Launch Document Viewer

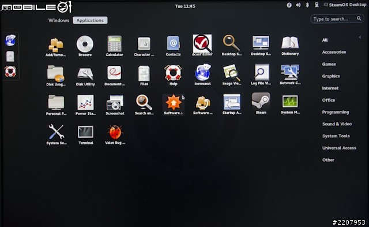(115, 76)
